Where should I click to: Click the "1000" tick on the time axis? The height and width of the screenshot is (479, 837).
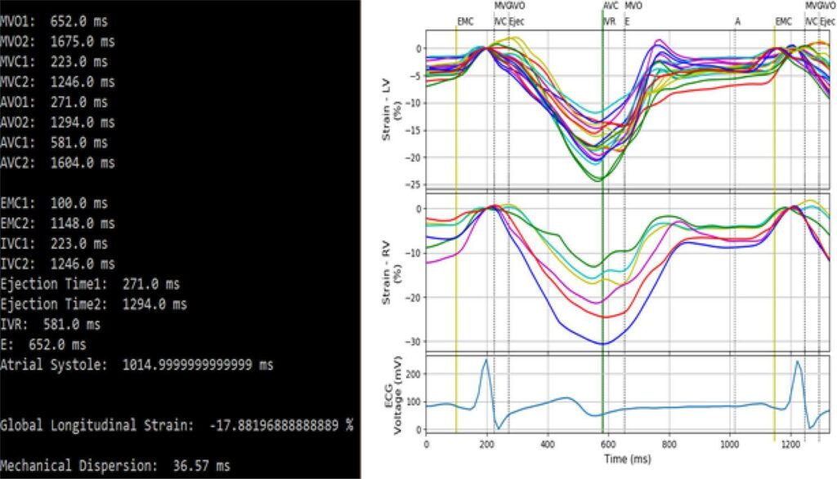pyautogui.click(x=729, y=445)
